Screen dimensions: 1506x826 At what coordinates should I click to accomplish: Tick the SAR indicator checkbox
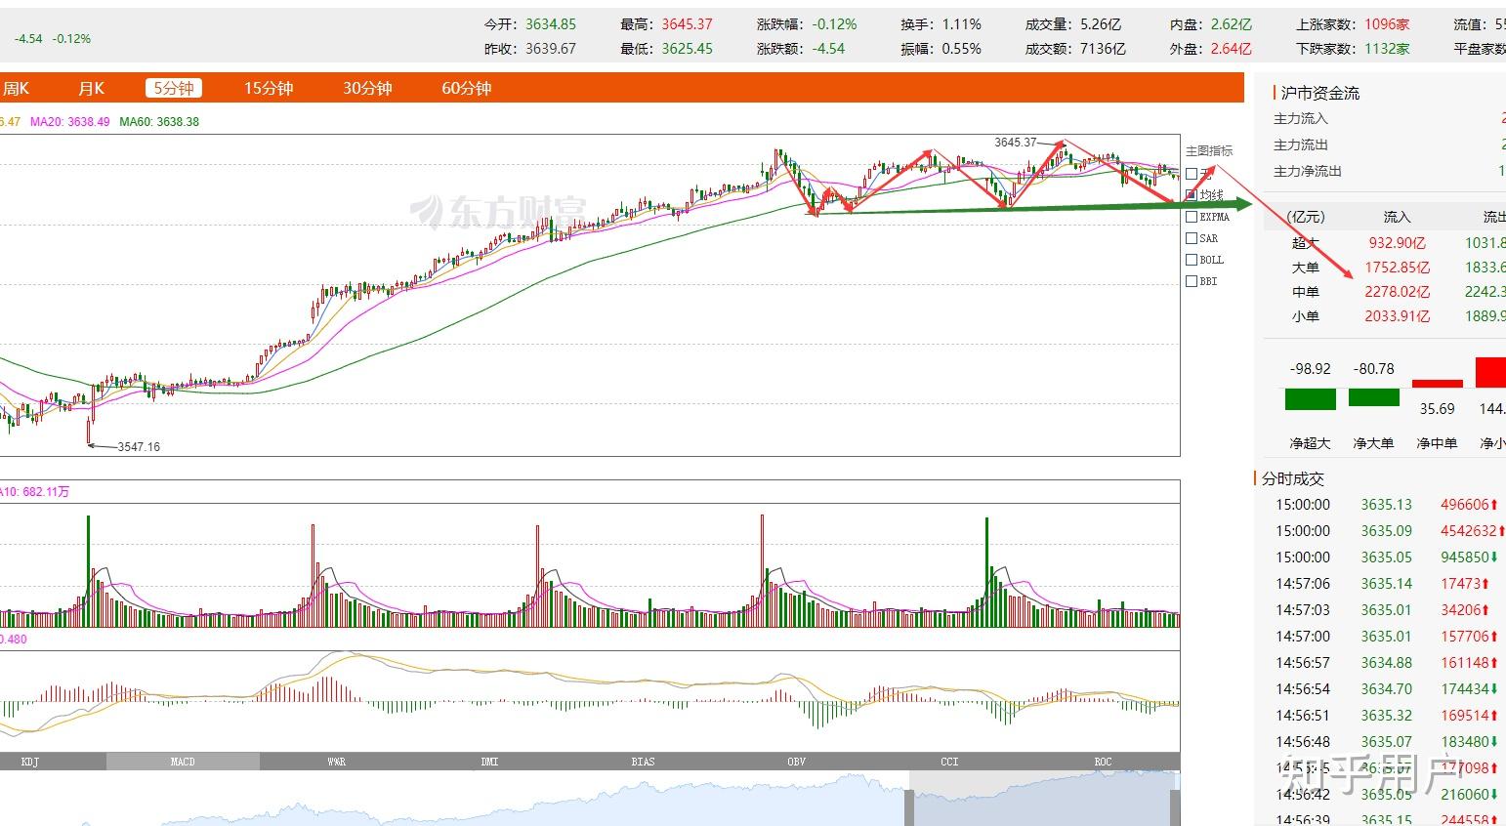1192,238
